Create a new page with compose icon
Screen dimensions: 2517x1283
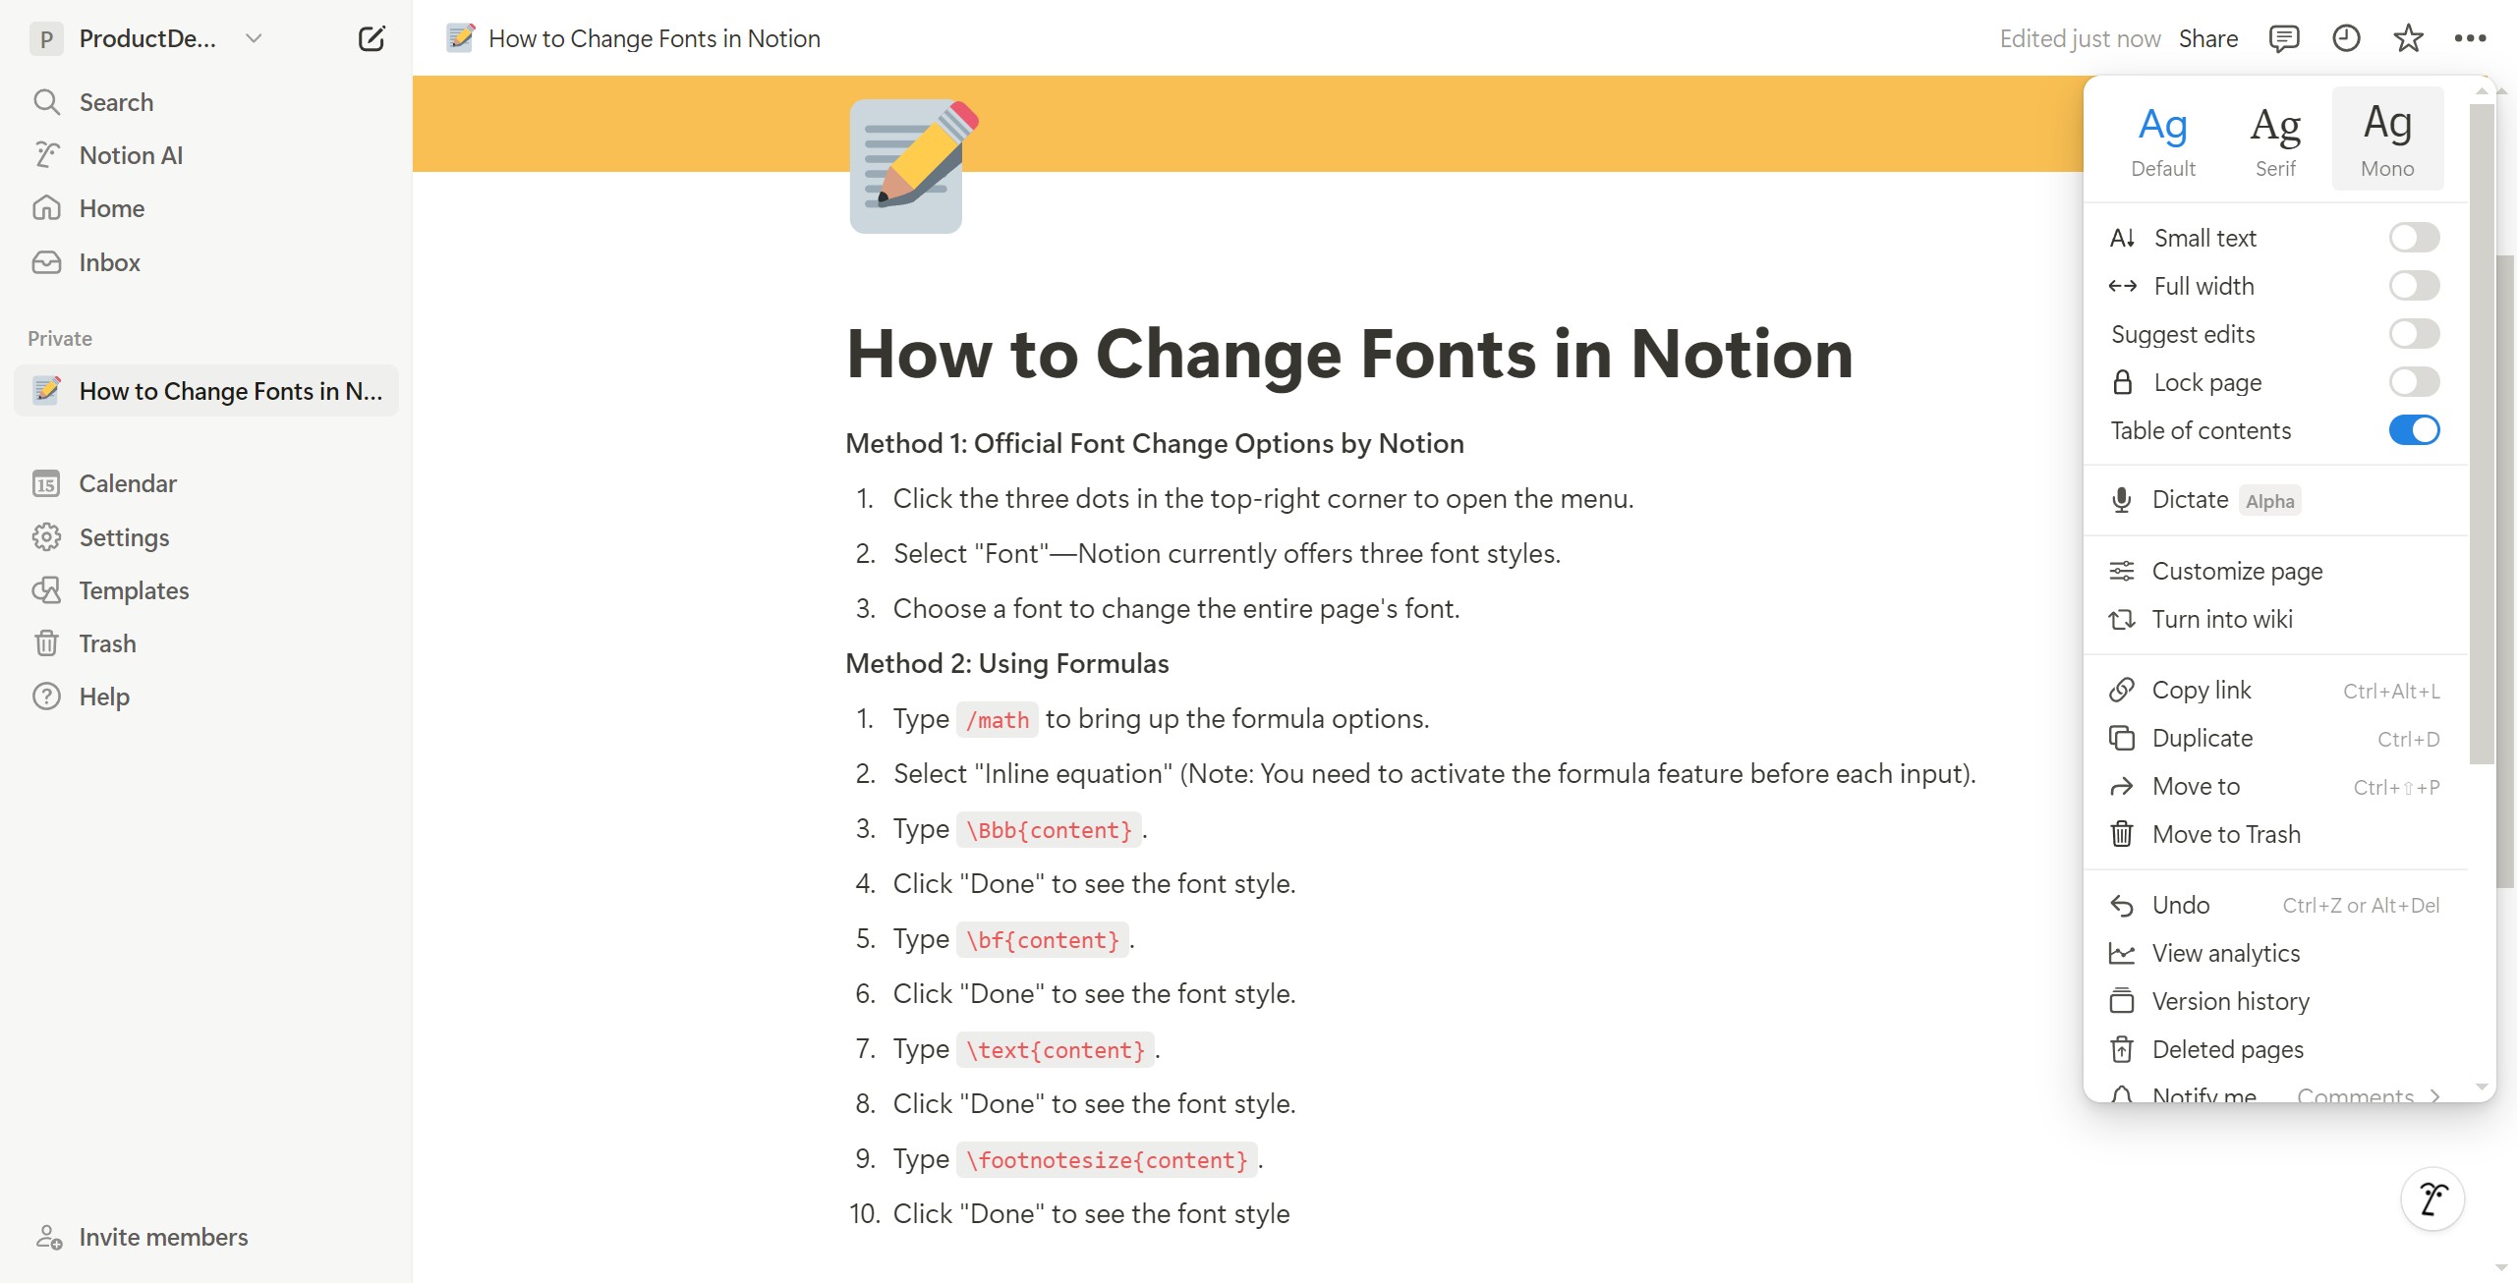[x=372, y=38]
